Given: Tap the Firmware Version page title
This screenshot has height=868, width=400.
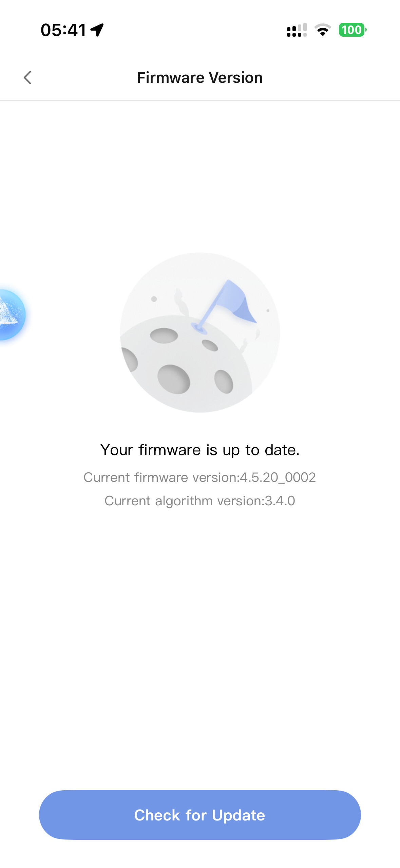Looking at the screenshot, I should click(200, 78).
